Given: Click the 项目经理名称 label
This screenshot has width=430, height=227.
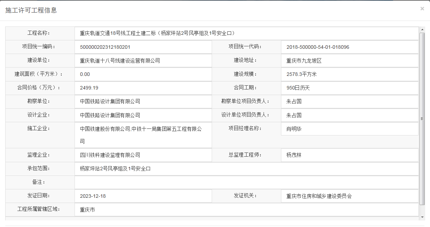Looking at the screenshot, I should click(x=245, y=128).
